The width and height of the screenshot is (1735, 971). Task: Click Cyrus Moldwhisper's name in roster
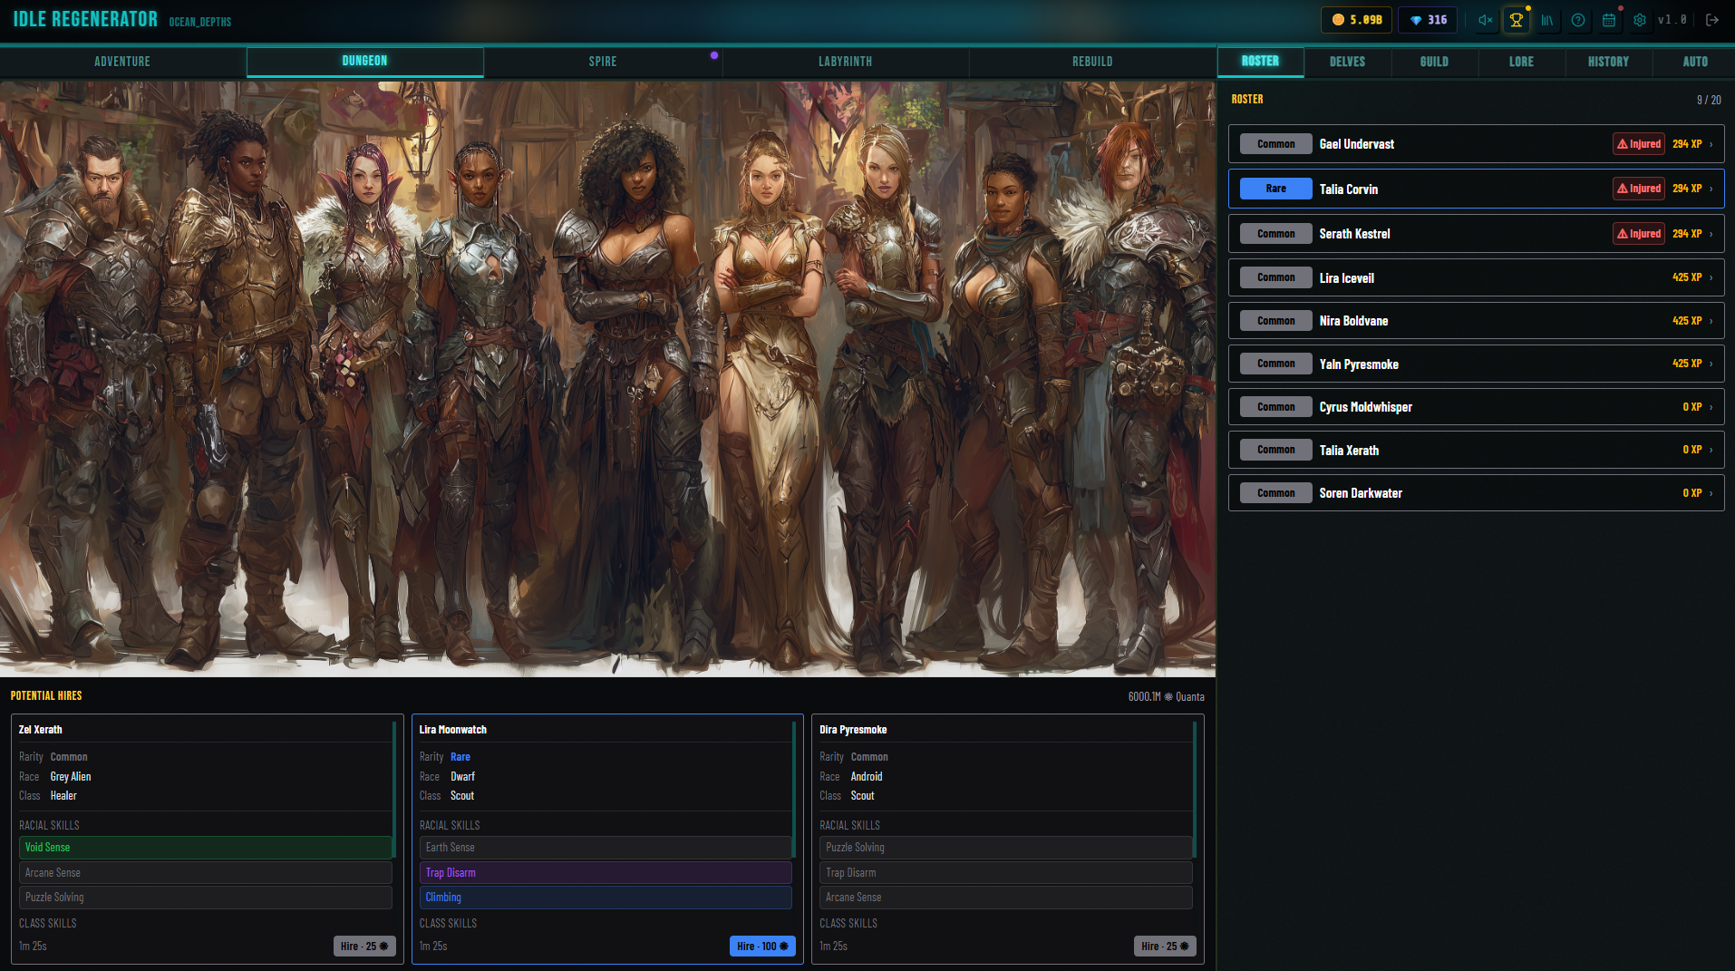[x=1365, y=407]
